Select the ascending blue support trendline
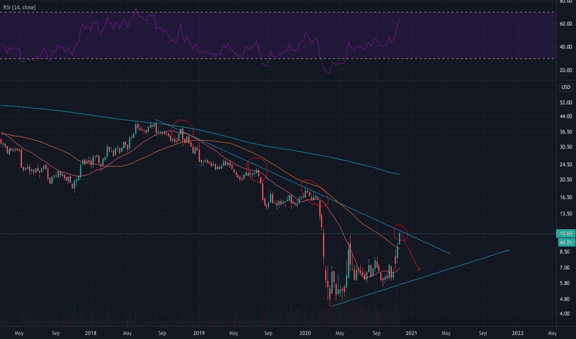This screenshot has width=576, height=339. [420, 278]
